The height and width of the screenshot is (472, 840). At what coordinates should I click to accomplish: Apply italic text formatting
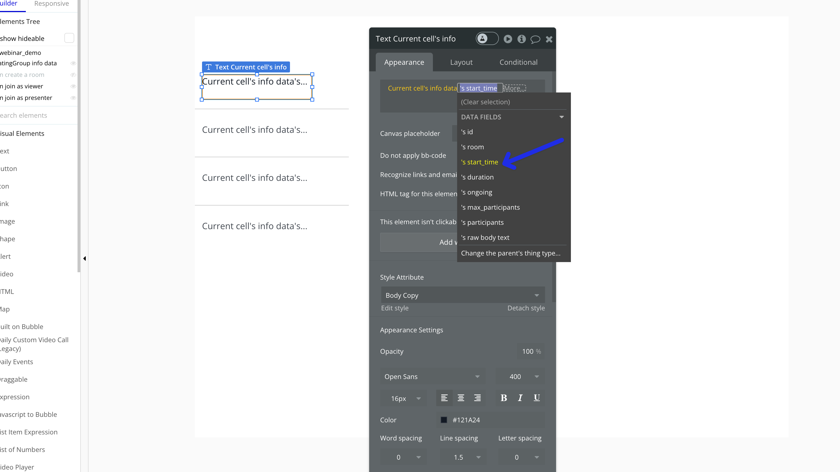(520, 398)
